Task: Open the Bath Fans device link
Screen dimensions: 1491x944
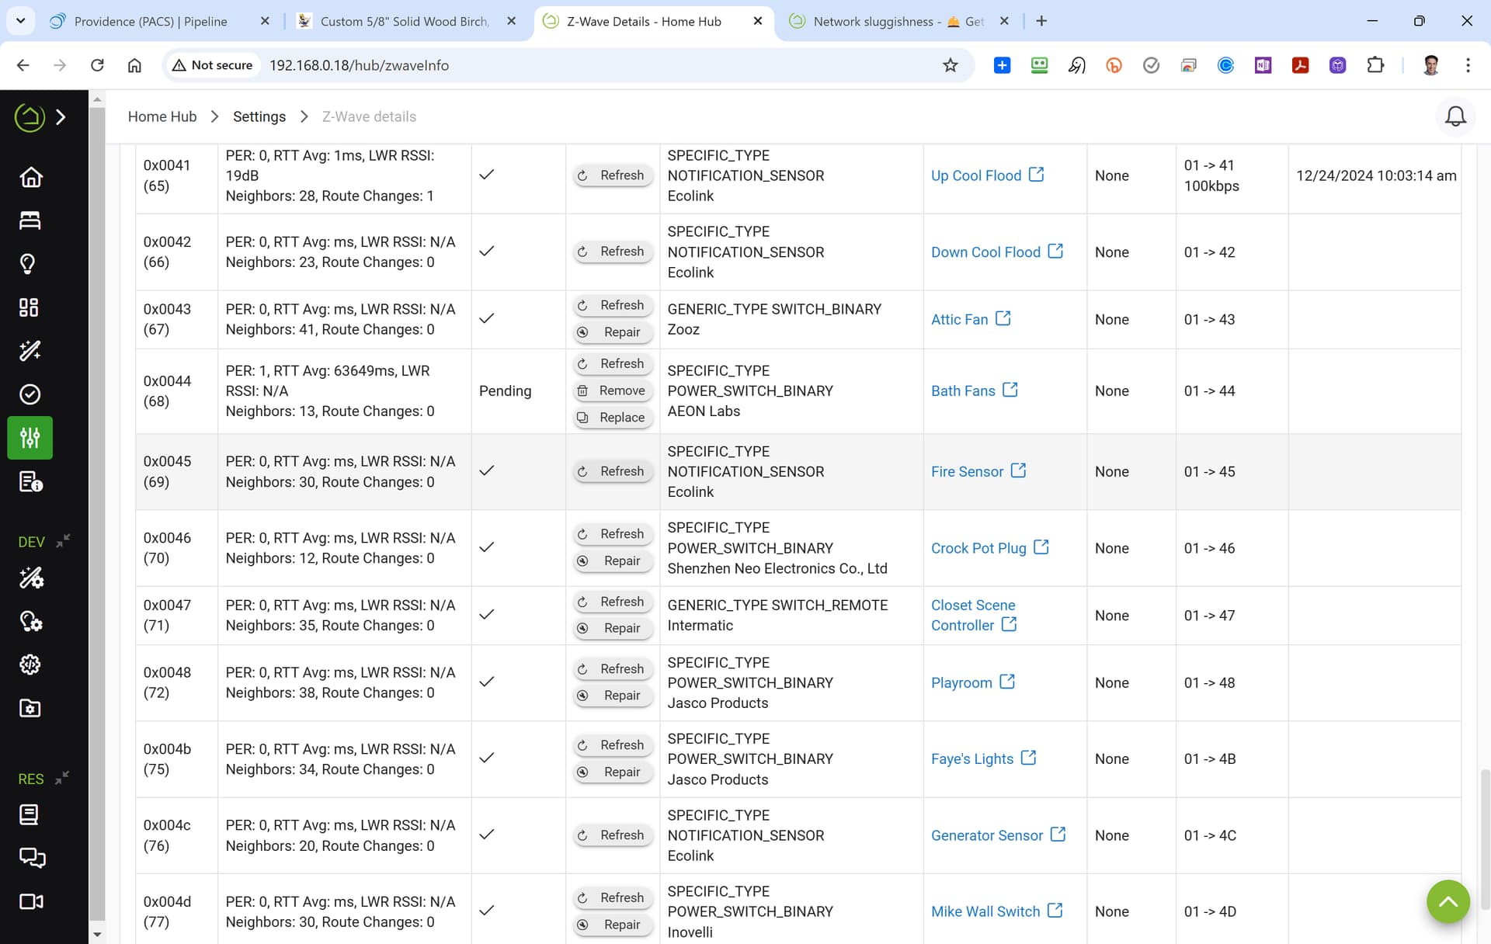Action: [x=963, y=390]
